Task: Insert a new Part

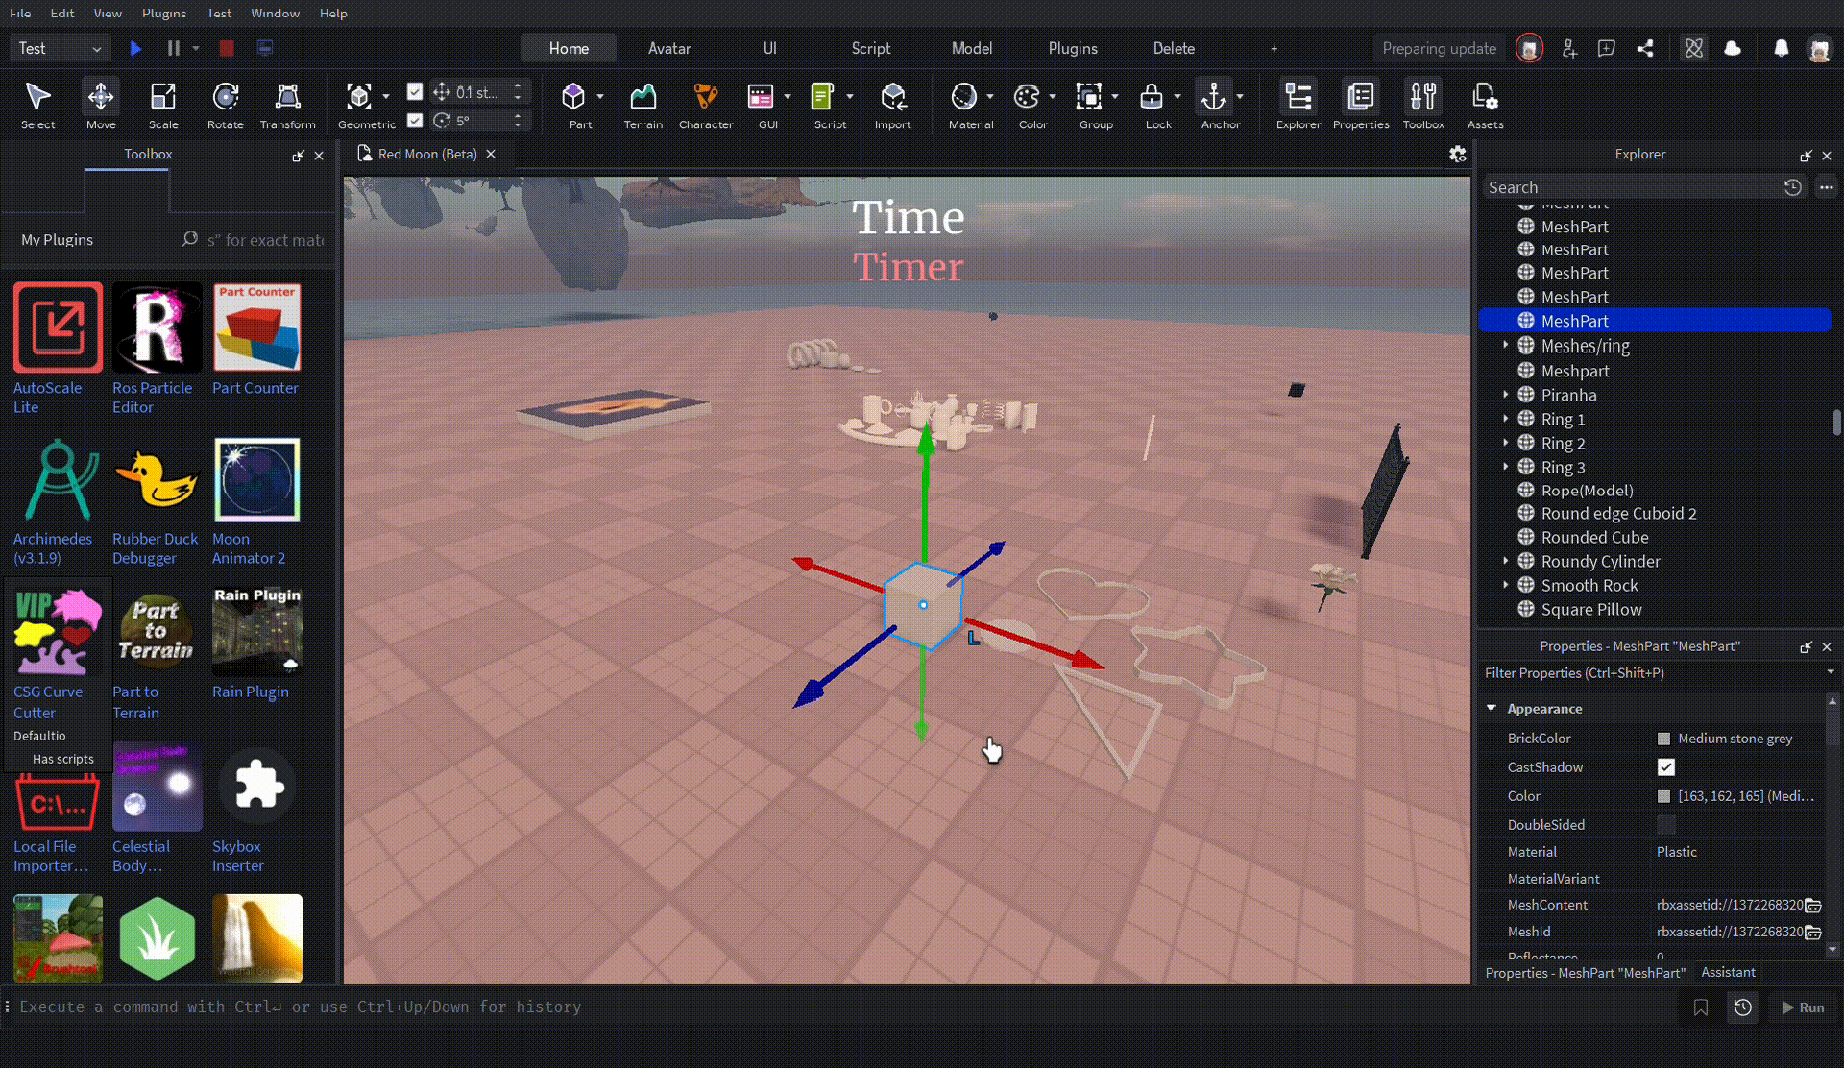Action: click(x=573, y=97)
